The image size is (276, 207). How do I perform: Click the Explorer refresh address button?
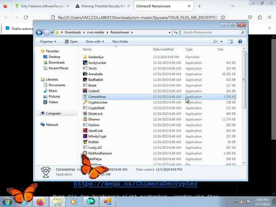[x=176, y=32]
